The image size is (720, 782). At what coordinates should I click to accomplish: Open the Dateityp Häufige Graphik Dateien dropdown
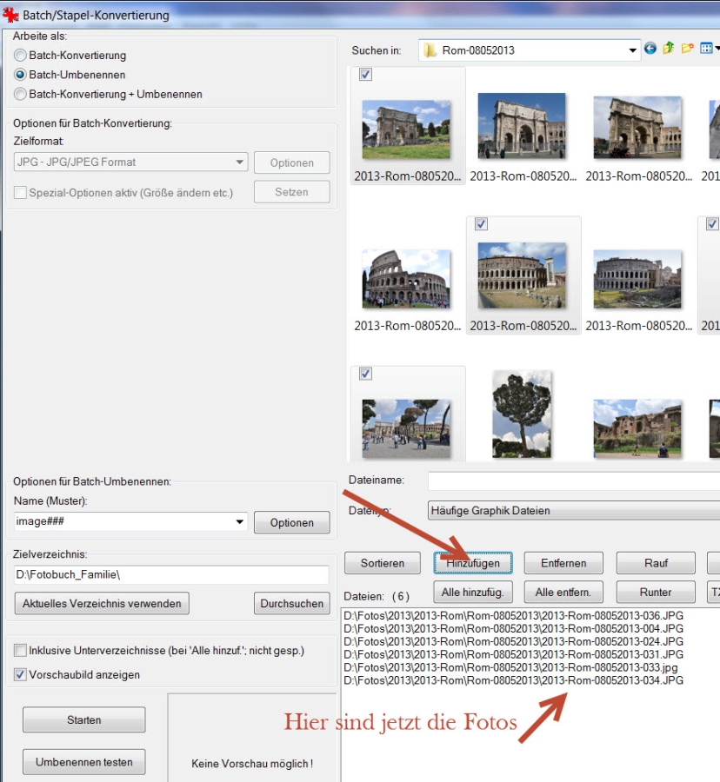click(574, 511)
